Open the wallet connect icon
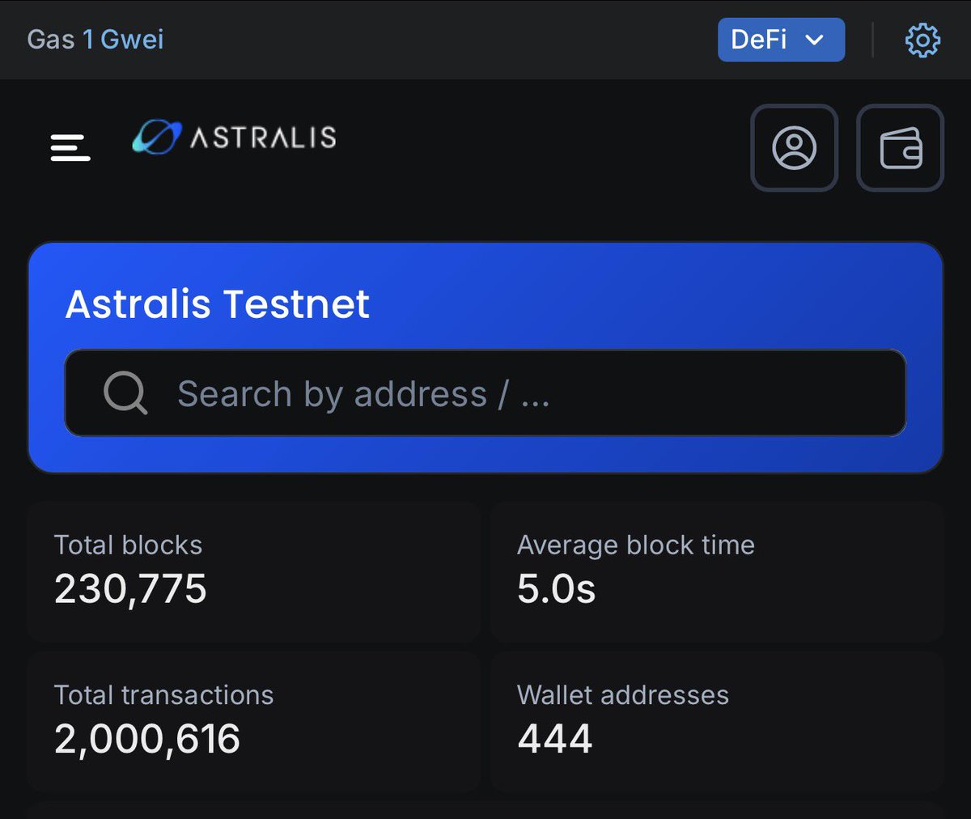 900,148
